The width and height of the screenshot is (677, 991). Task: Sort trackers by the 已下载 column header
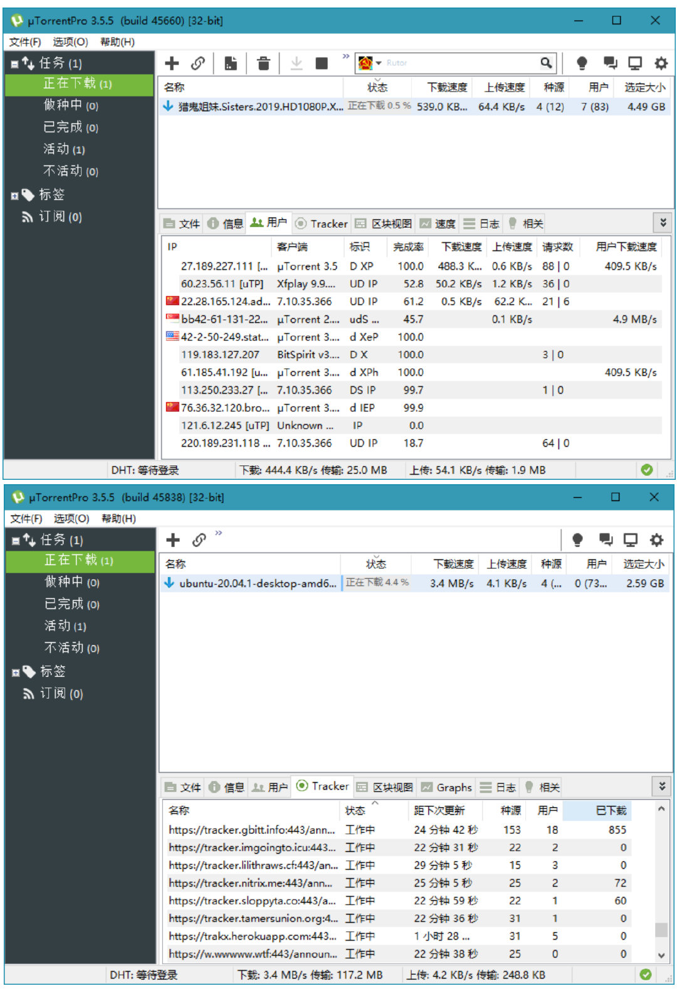point(597,811)
